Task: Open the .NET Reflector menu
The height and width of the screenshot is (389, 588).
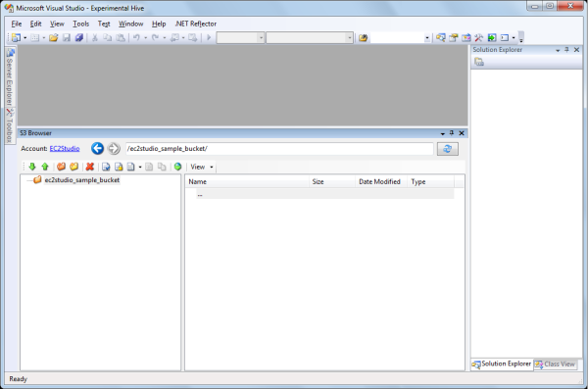Action: coord(196,24)
